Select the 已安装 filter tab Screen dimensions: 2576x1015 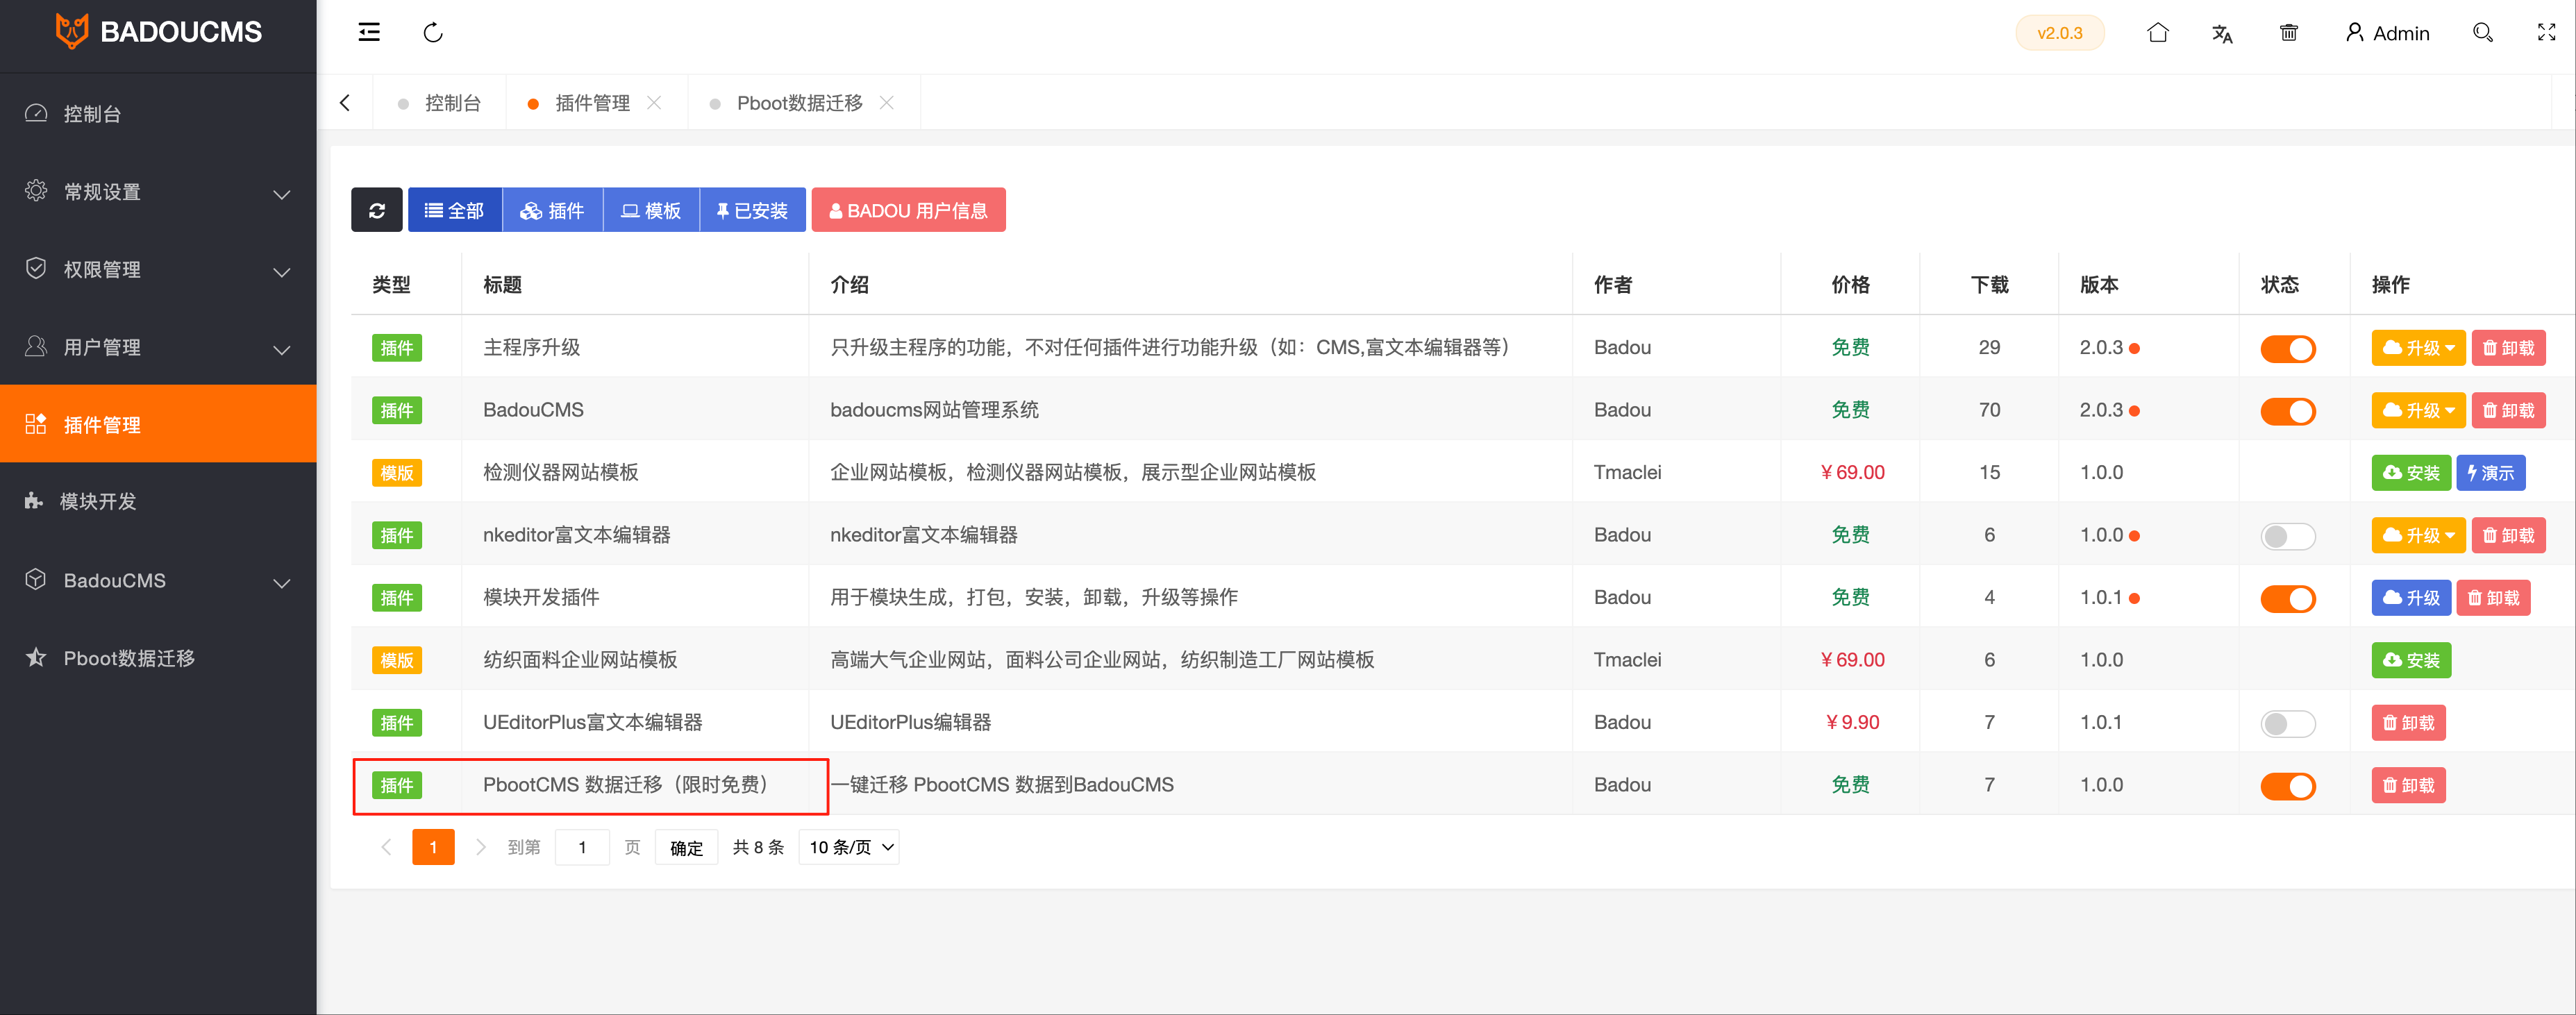(752, 210)
